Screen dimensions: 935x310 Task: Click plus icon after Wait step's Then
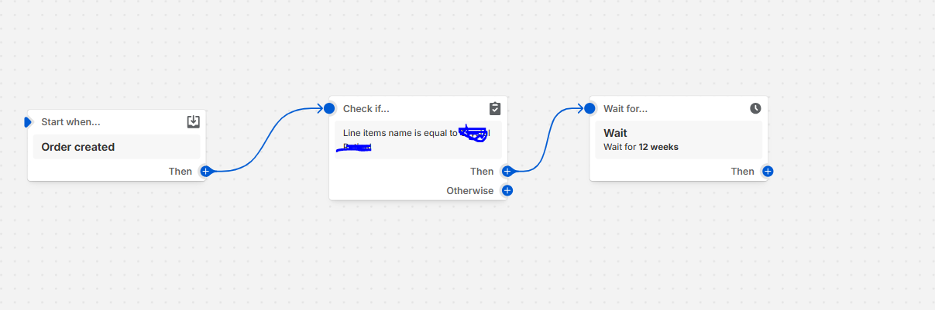768,171
